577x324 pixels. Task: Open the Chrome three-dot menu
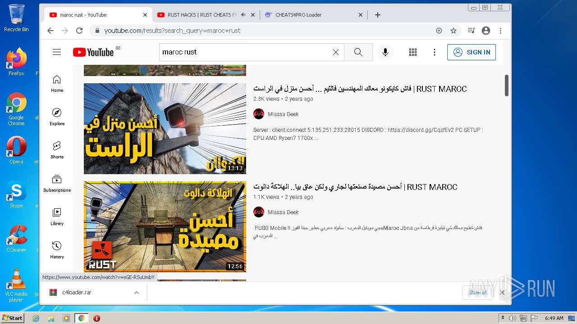[x=500, y=31]
